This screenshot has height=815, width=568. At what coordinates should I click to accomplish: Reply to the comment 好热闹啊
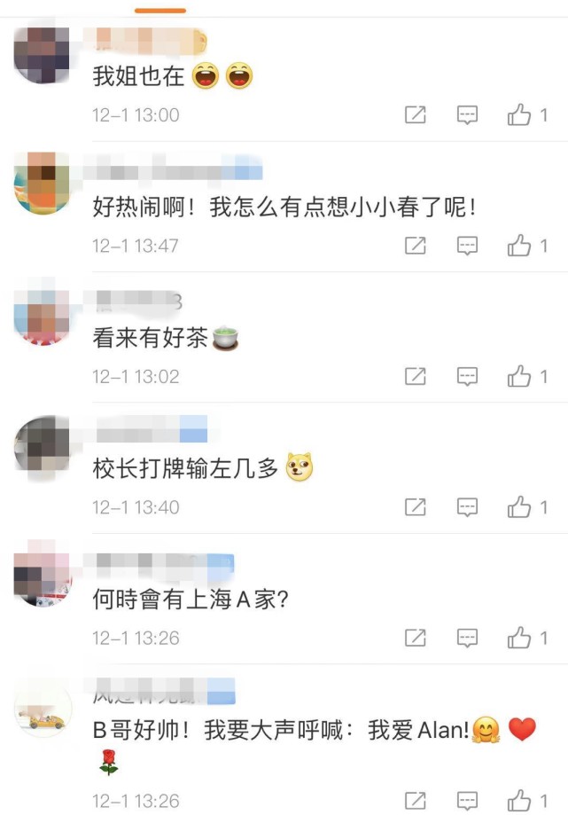(467, 246)
